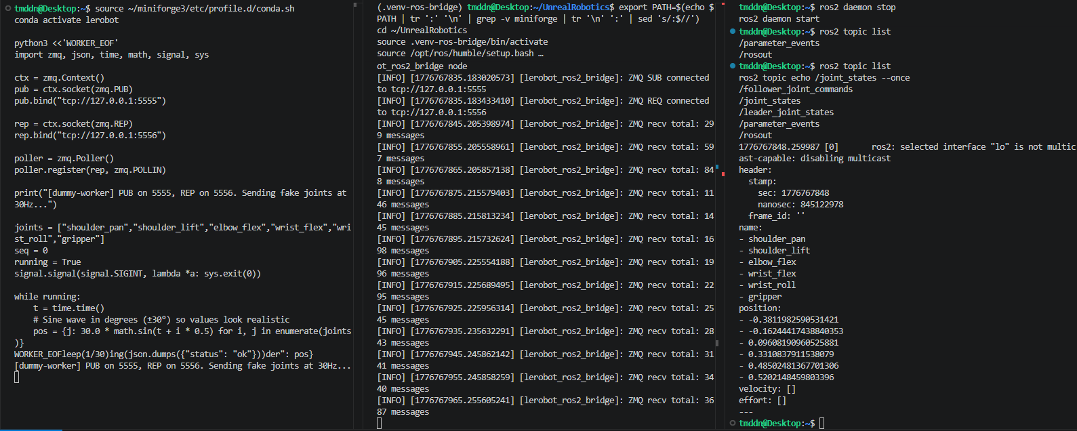Screen dimensions: 1077x431
Task: Click 'cd ~/UnrealRobotics' in the middle terminal
Action: coord(422,30)
